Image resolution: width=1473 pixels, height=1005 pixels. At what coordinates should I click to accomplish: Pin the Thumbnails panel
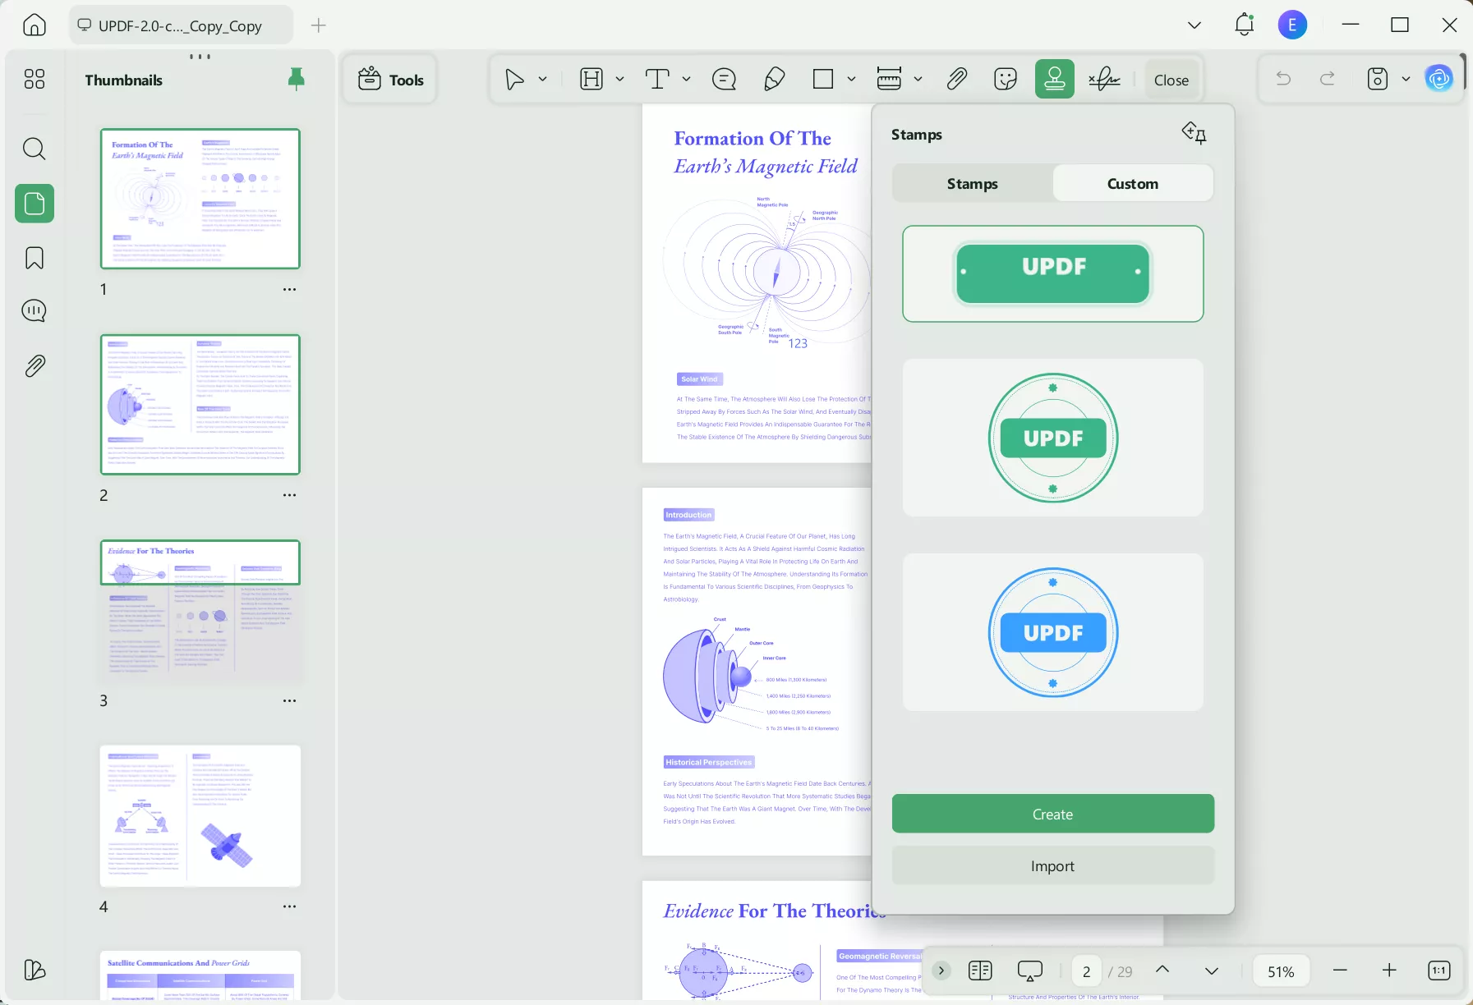click(x=297, y=79)
